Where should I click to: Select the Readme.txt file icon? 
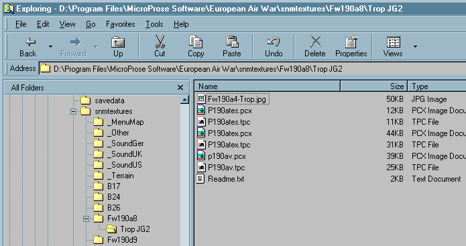pyautogui.click(x=200, y=178)
